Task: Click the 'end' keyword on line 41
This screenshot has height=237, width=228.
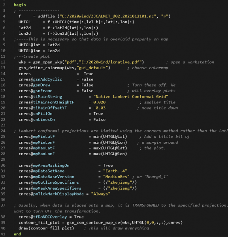Action: [17, 234]
